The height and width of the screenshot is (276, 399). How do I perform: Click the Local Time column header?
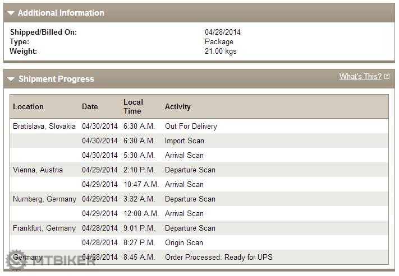point(134,106)
